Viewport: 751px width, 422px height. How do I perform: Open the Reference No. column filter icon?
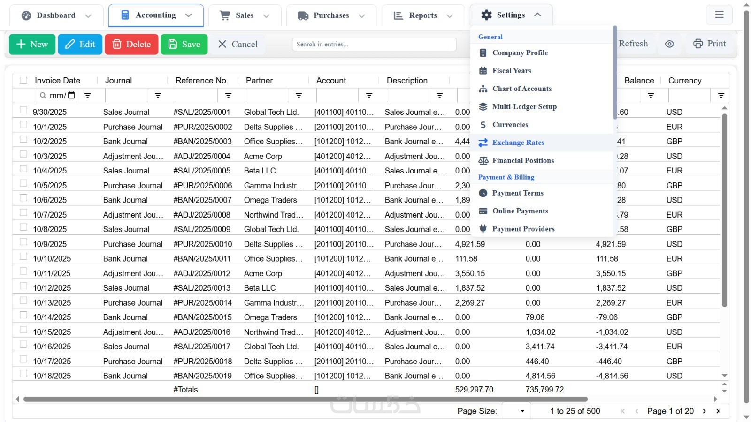point(229,95)
